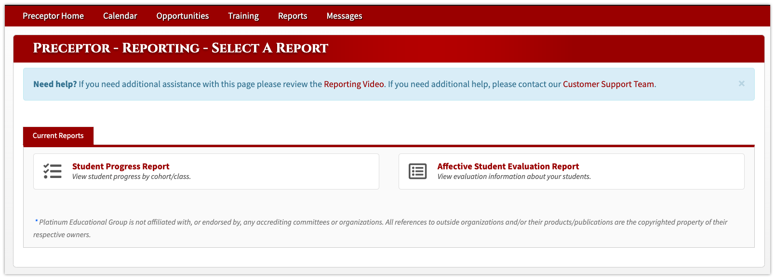Click the list icon beside Affective Student Evaluation Report

click(418, 171)
